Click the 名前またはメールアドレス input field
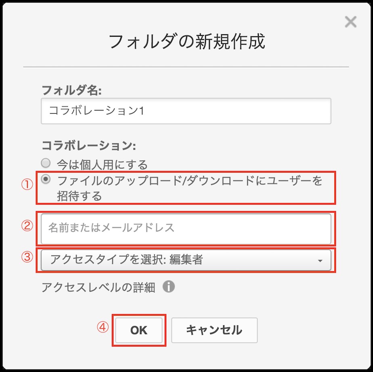 (186, 228)
